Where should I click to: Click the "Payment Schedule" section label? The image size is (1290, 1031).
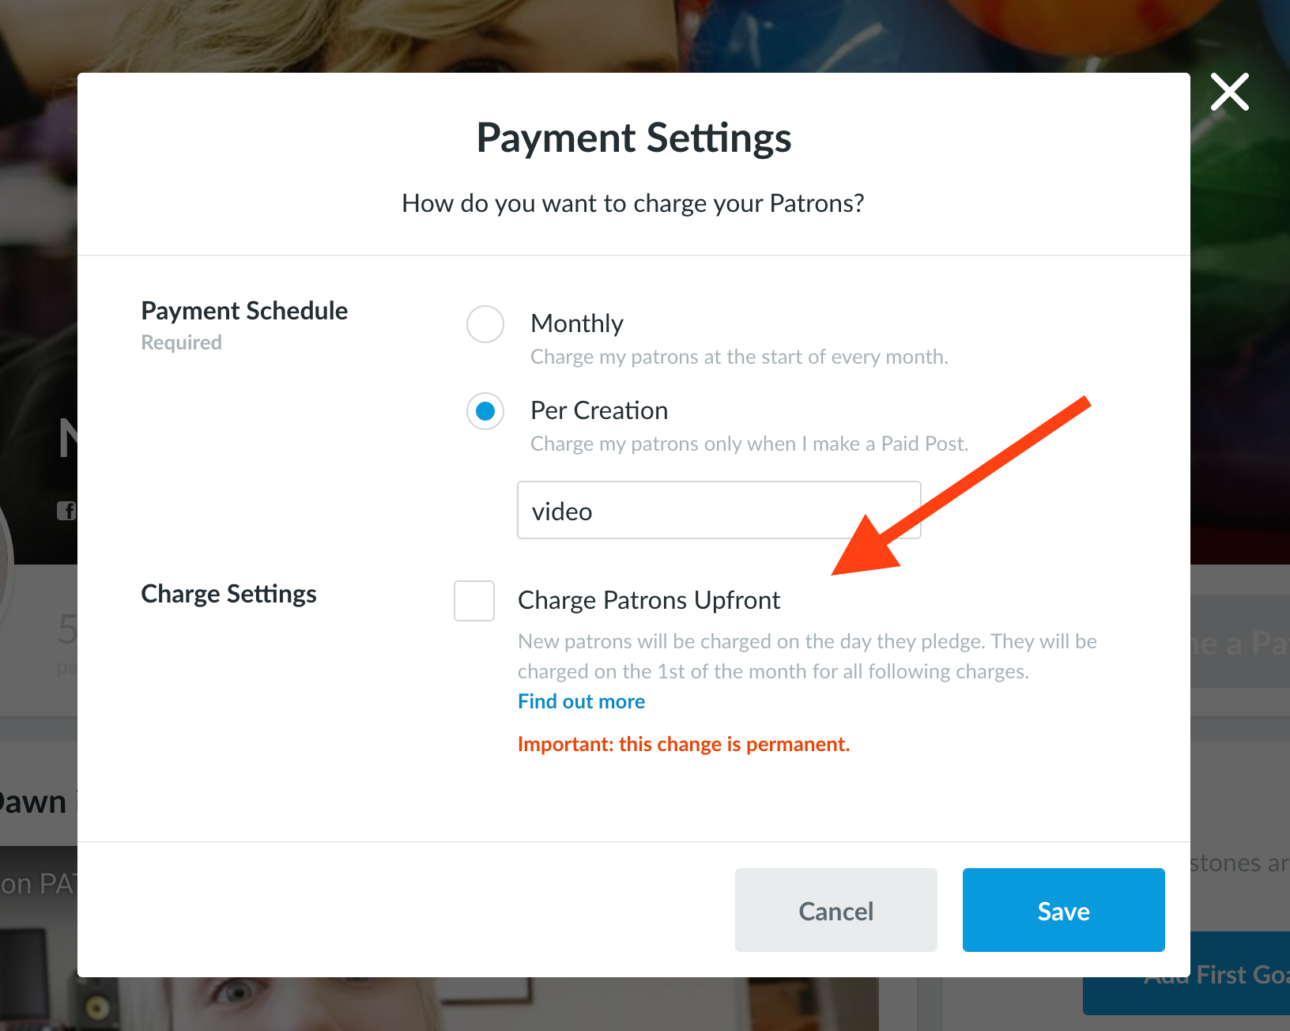(244, 311)
